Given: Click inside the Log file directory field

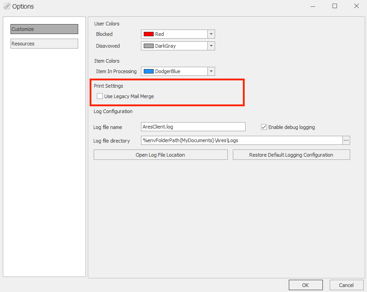Looking at the screenshot, I should (x=241, y=140).
